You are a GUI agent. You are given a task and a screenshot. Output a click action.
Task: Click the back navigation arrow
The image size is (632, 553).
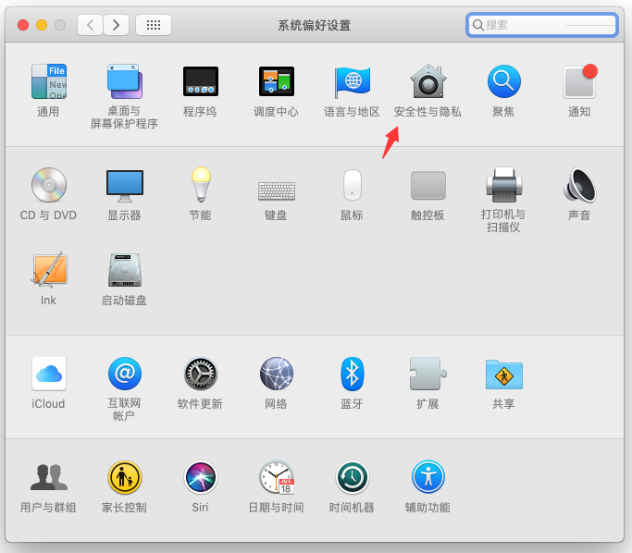pos(90,25)
